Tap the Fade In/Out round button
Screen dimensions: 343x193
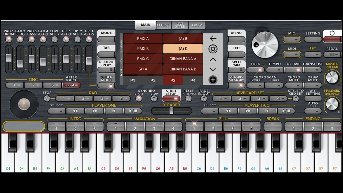click(x=204, y=98)
